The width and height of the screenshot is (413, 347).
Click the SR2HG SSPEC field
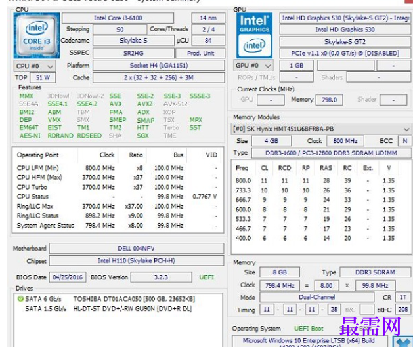click(133, 53)
